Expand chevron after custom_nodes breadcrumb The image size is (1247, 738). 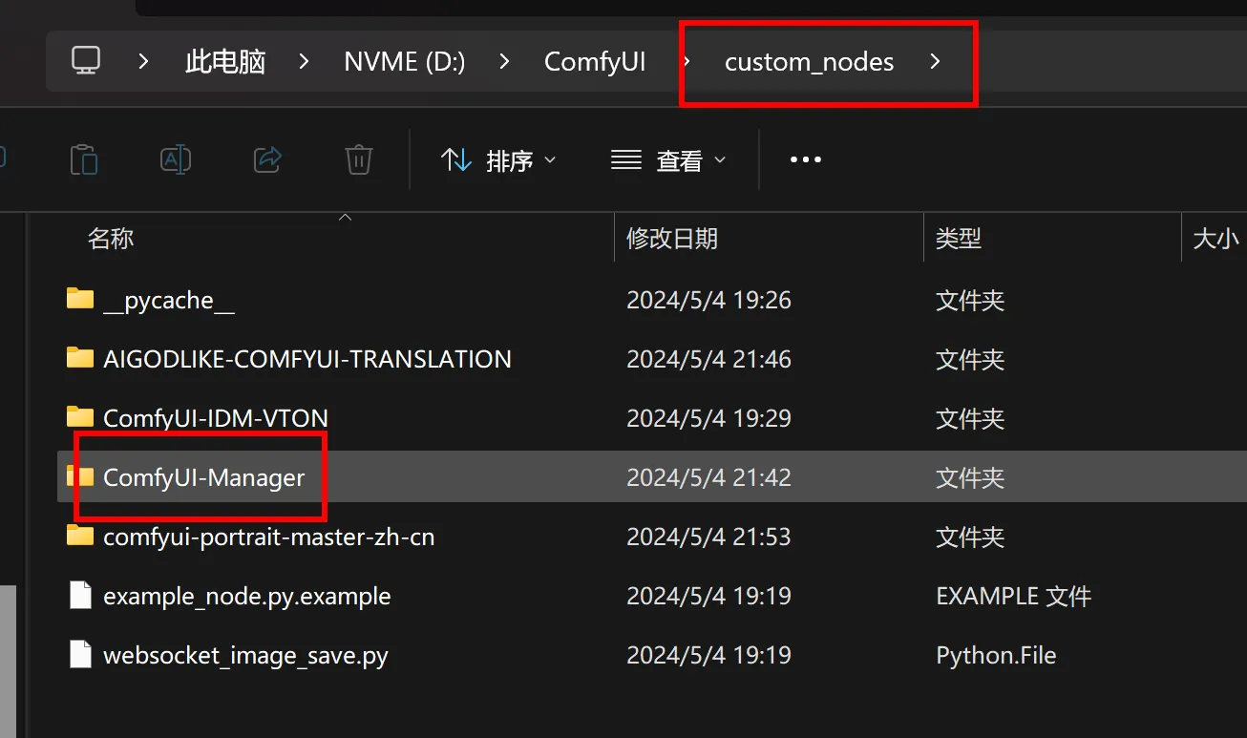tap(935, 62)
